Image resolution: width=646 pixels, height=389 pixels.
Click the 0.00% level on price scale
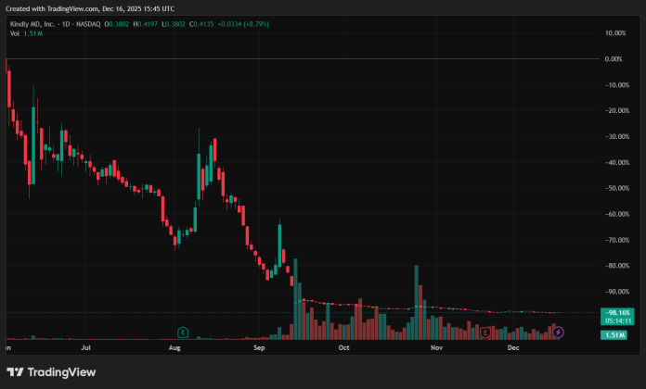point(613,59)
